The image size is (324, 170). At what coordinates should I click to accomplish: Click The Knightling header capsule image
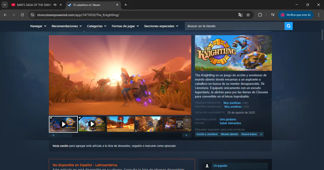pos(233,53)
